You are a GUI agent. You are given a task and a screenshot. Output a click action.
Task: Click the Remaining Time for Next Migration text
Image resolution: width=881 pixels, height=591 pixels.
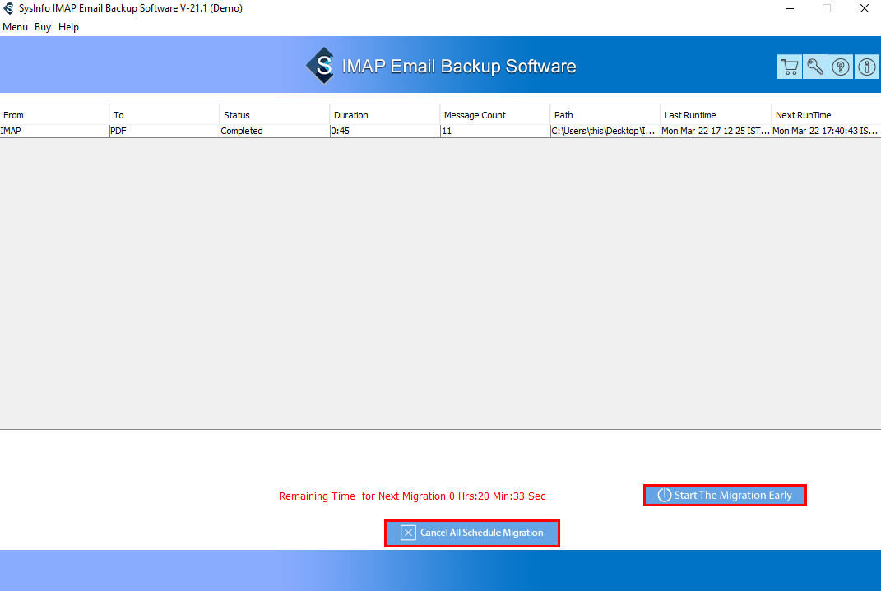tap(412, 496)
